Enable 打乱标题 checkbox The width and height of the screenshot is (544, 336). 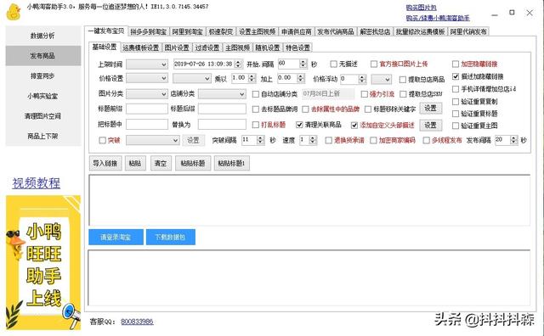(x=255, y=125)
